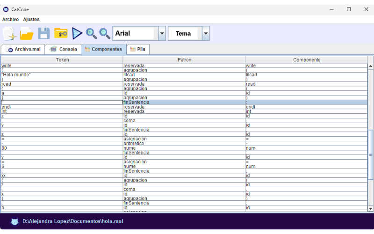This screenshot has height=234, width=374.
Task: Switch to the Consola tab
Action: (64, 49)
